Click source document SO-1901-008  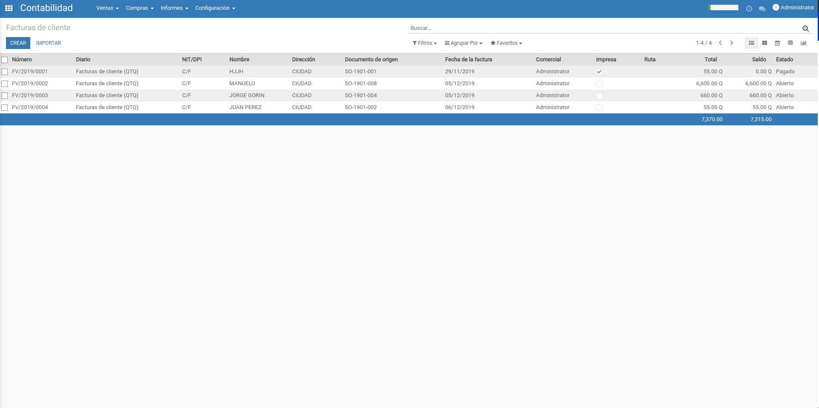(361, 84)
